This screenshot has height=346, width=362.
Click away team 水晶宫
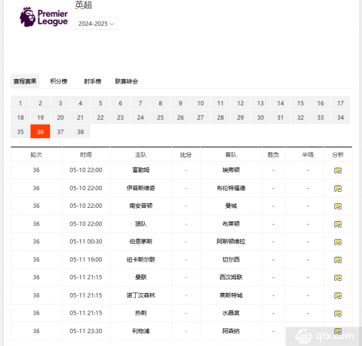[231, 313]
